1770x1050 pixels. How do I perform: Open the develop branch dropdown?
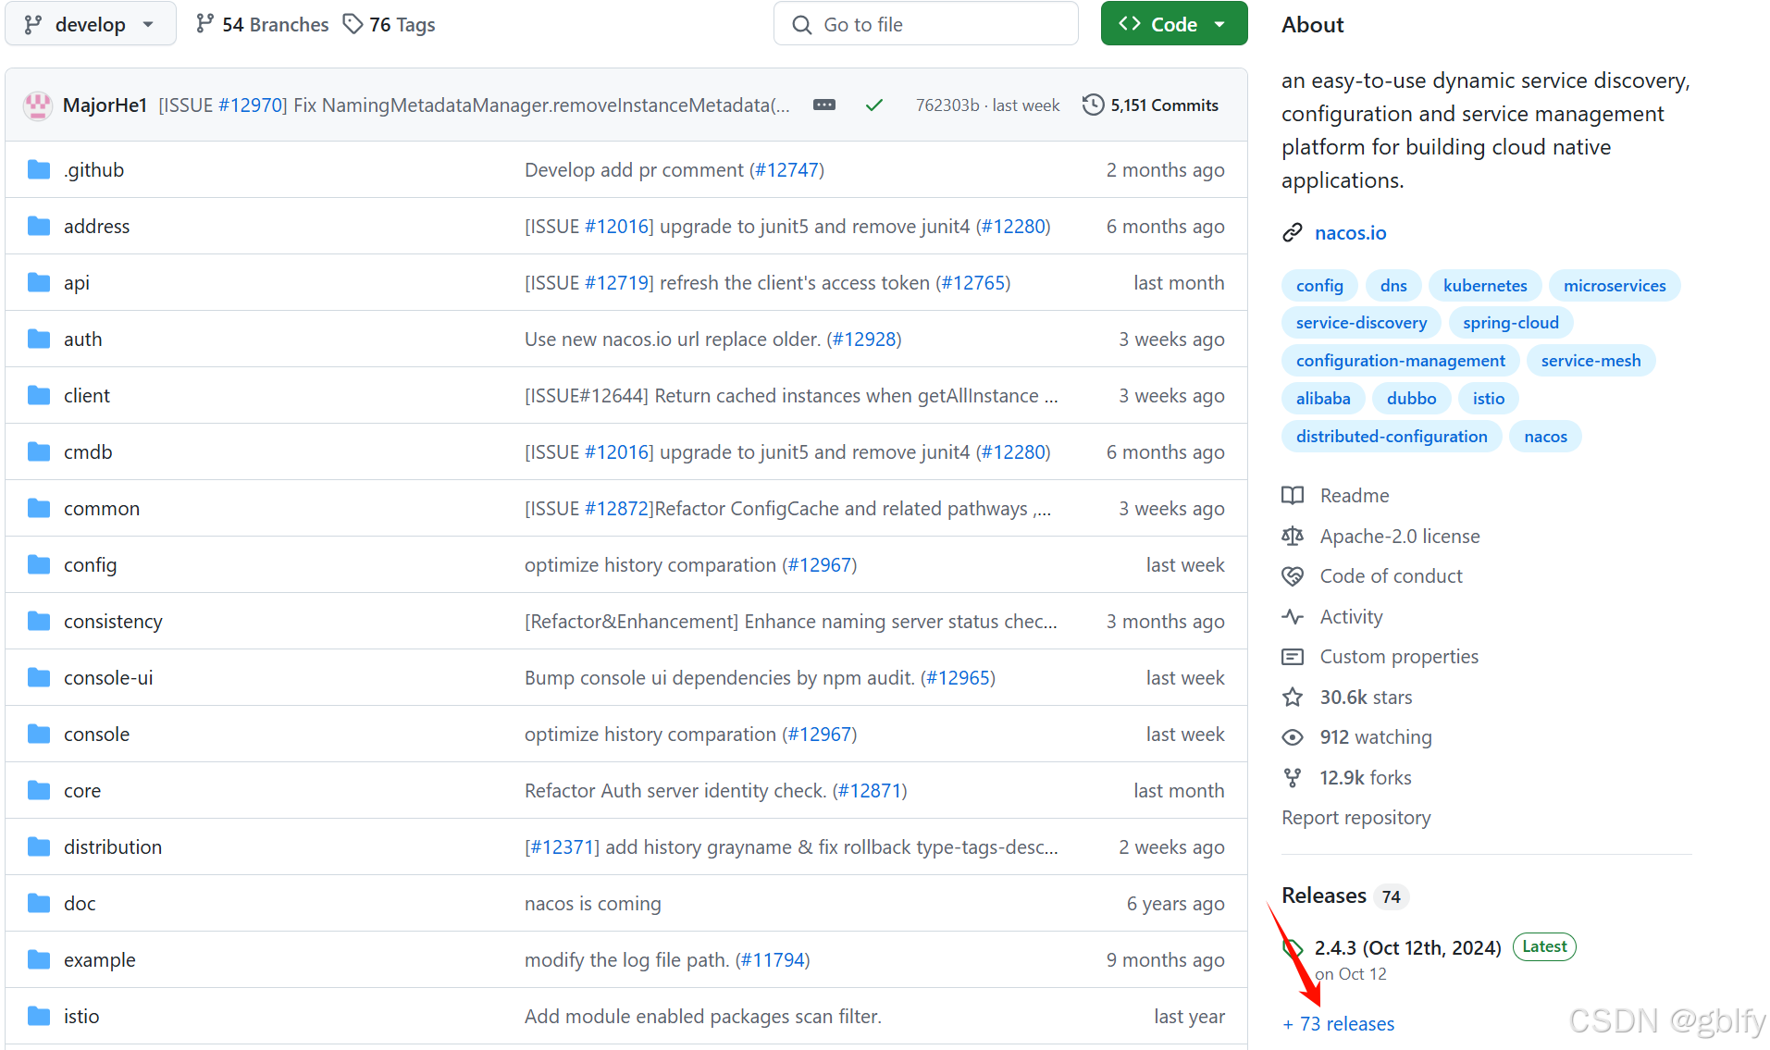(90, 24)
